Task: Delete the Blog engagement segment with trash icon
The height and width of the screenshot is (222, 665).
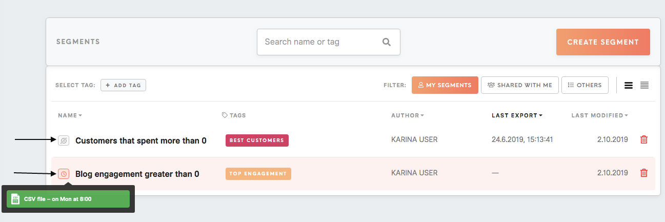Action: pos(644,173)
